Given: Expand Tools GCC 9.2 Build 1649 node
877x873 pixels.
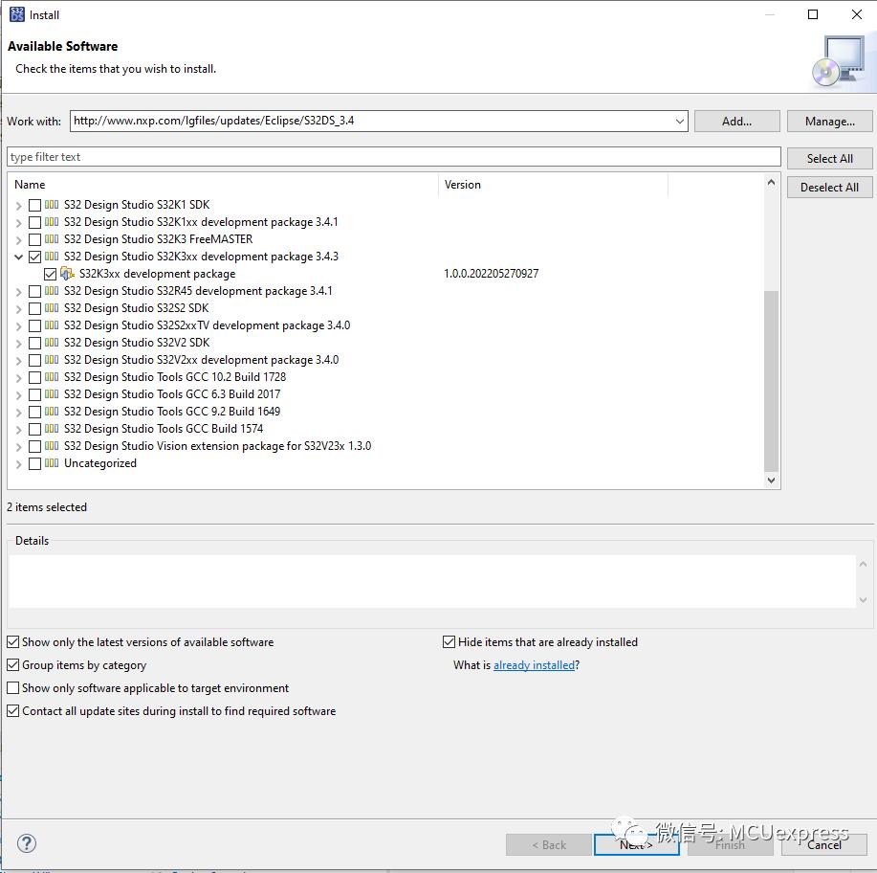Looking at the screenshot, I should pos(18,413).
